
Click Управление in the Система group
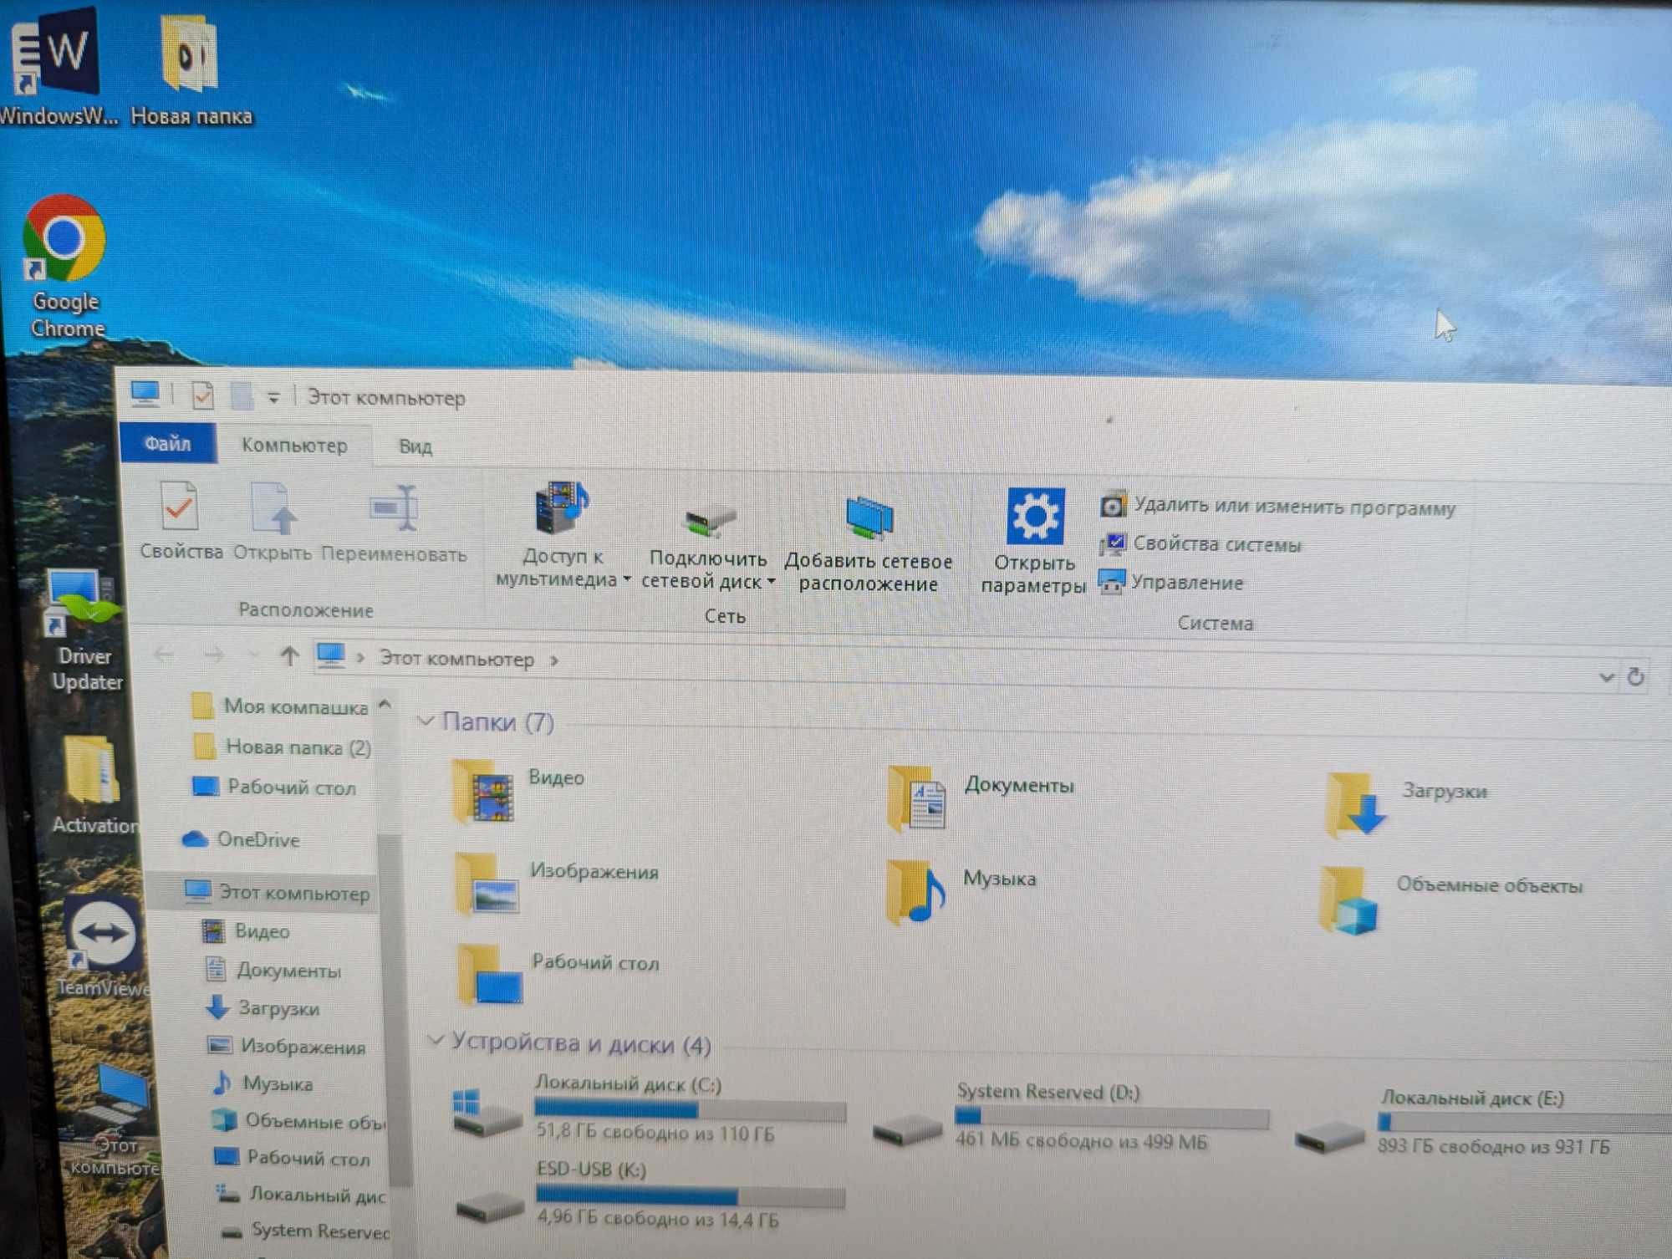pyautogui.click(x=1170, y=582)
